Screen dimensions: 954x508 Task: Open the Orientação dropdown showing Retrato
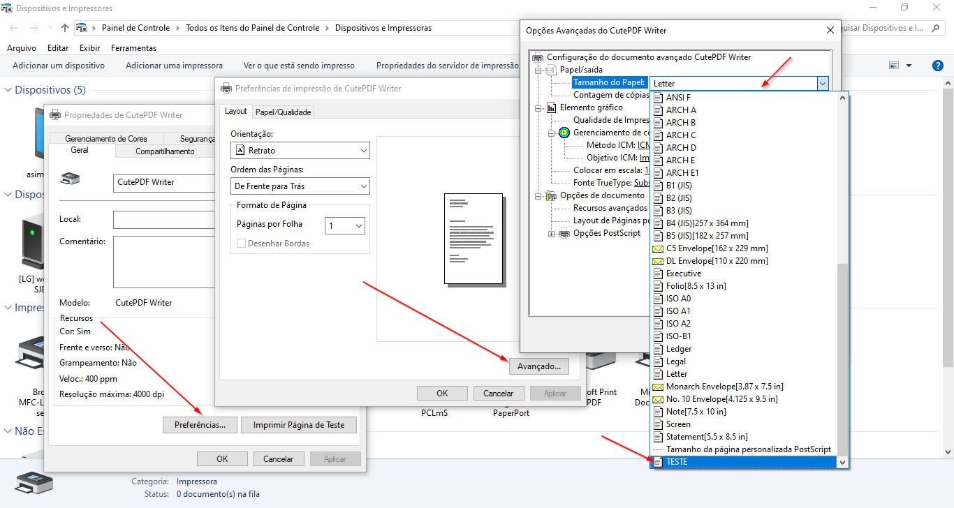coord(300,151)
